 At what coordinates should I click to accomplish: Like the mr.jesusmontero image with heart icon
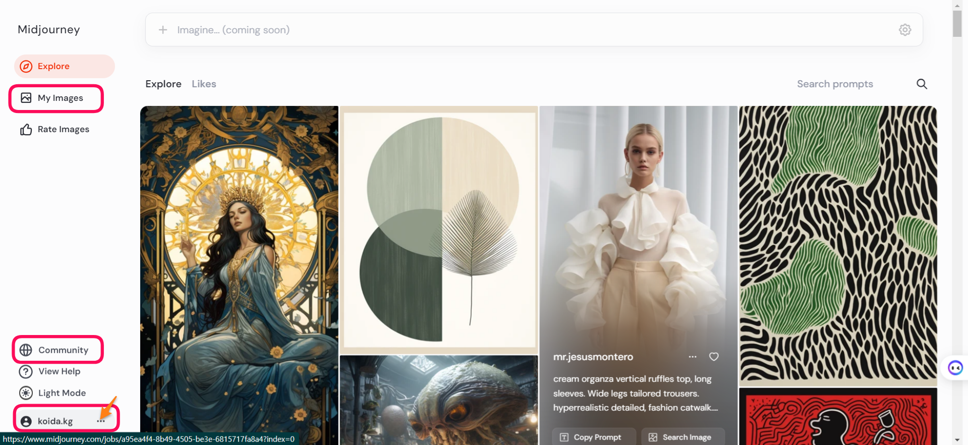[x=714, y=357]
